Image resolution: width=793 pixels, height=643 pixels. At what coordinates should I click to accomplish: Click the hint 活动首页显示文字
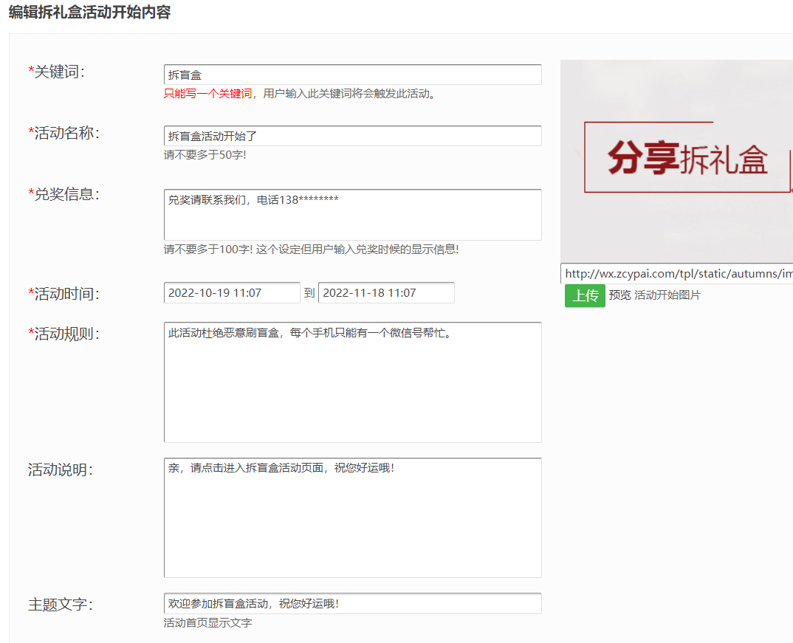pos(207,623)
